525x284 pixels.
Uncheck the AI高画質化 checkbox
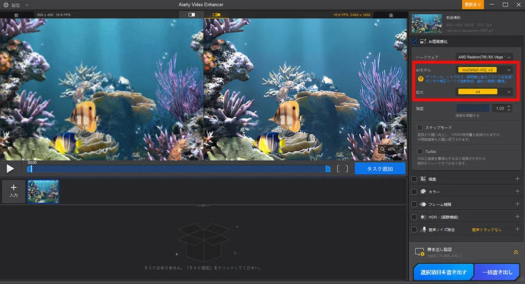pyautogui.click(x=414, y=41)
